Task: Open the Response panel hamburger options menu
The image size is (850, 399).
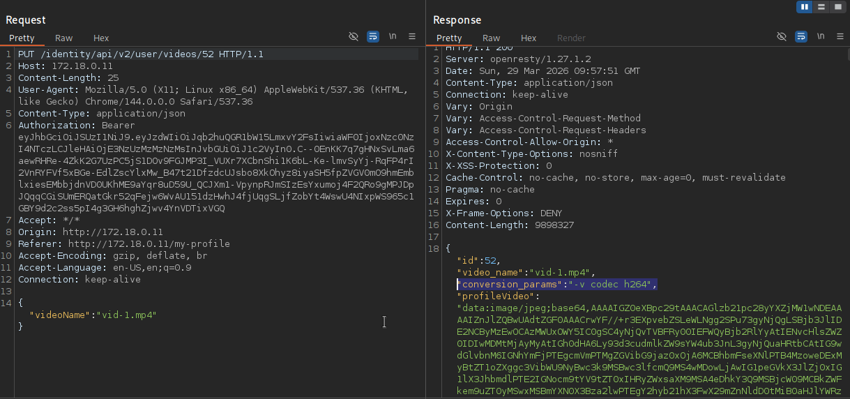Action: 840,36
